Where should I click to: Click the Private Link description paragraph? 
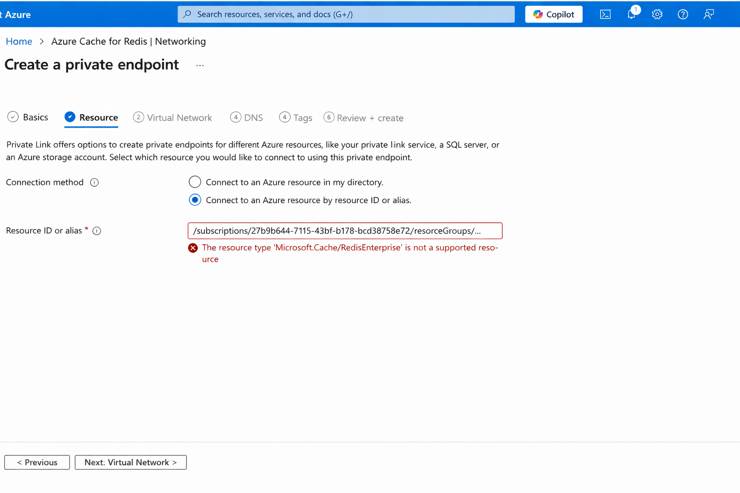point(253,151)
